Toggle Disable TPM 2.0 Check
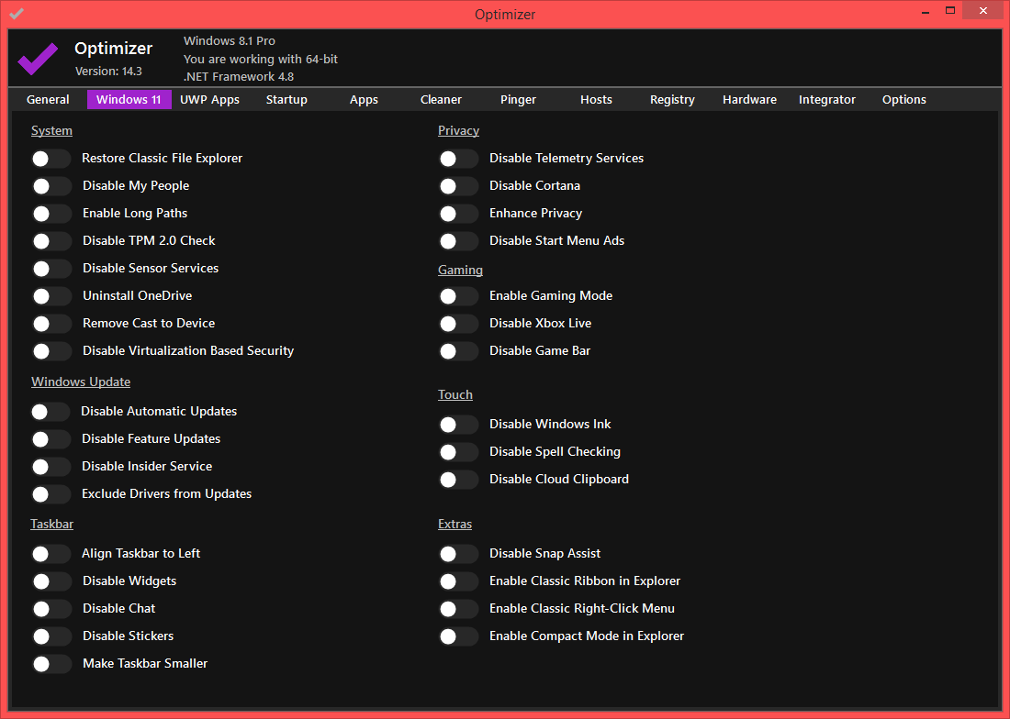The image size is (1010, 719). (x=51, y=241)
